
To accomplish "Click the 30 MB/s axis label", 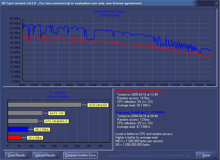I will tap(15, 52).
